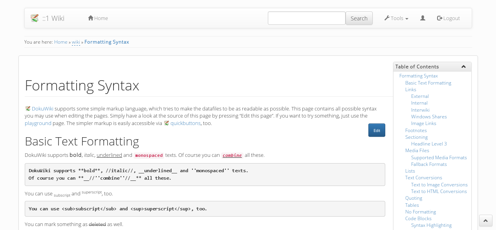Jump to Footnotes in contents
Image resolution: width=496 pixels, height=230 pixels.
(x=416, y=131)
